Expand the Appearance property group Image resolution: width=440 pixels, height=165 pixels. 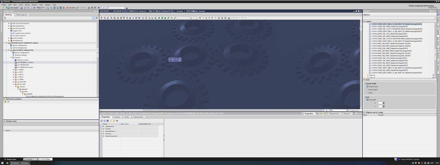[104, 126]
